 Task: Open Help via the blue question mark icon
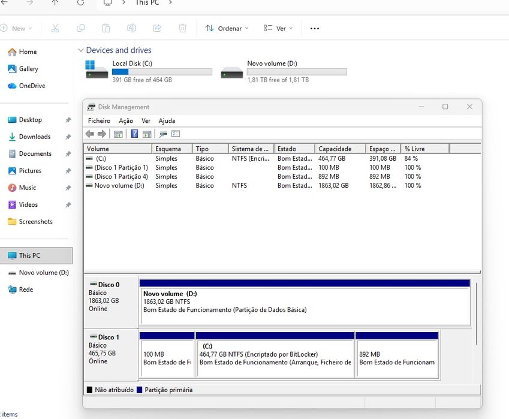click(x=134, y=134)
